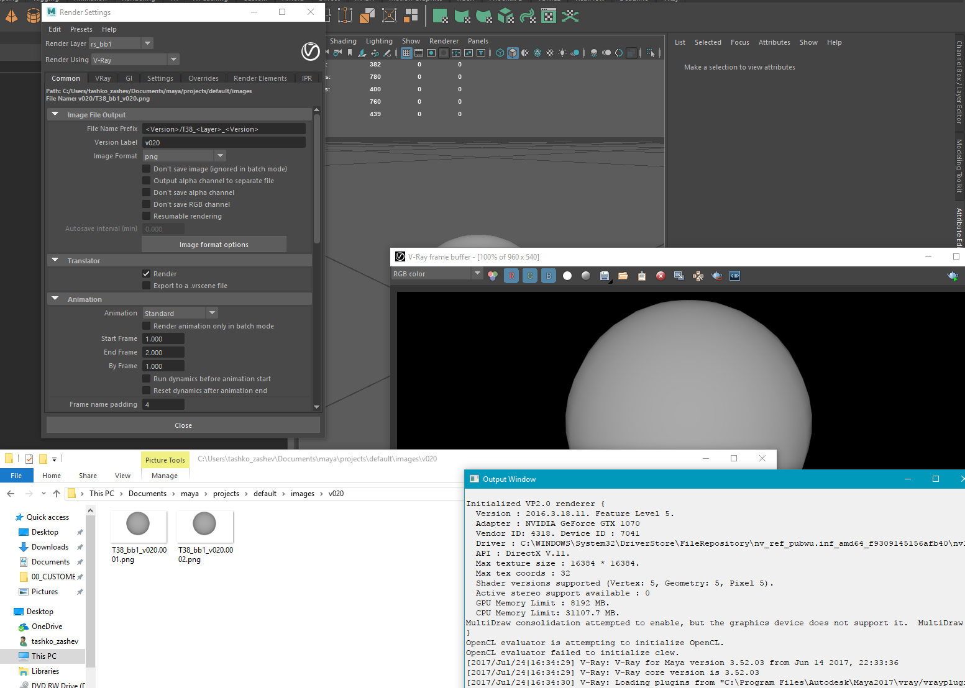The image size is (965, 688).
Task: Open the Overrides tab
Action: [x=203, y=78]
